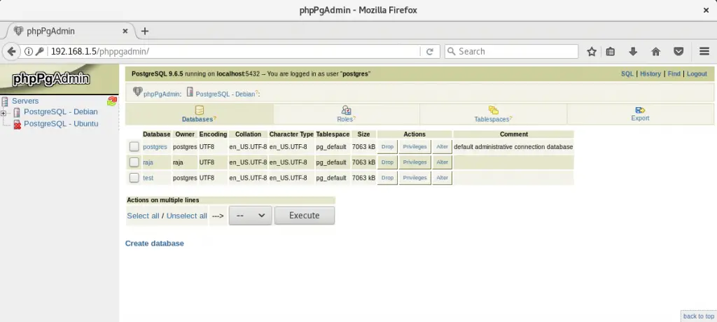Screen dimensions: 717x322
Task: Click the Databases tab icon
Action: click(200, 110)
